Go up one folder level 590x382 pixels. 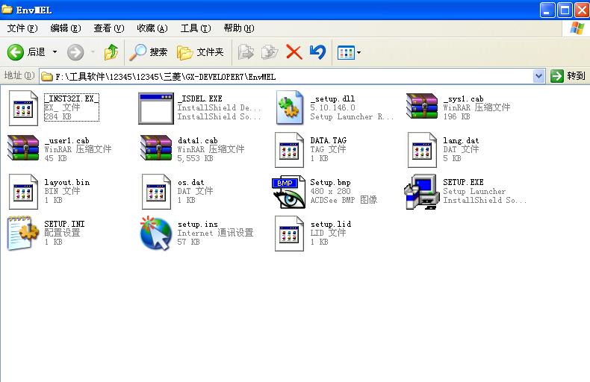click(111, 52)
